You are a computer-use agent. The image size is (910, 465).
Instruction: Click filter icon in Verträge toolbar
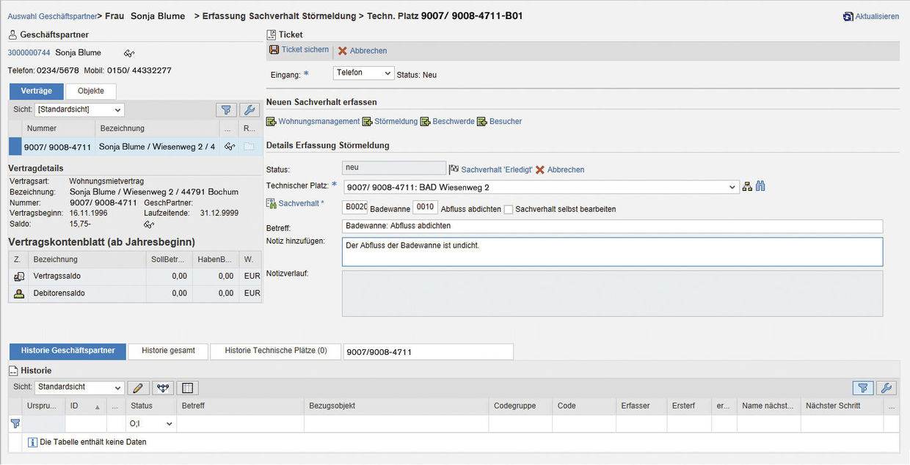pyautogui.click(x=226, y=110)
